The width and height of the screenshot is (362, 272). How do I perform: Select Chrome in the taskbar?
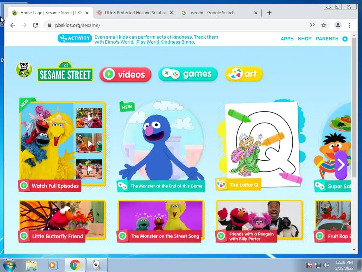pyautogui.click(x=75, y=265)
